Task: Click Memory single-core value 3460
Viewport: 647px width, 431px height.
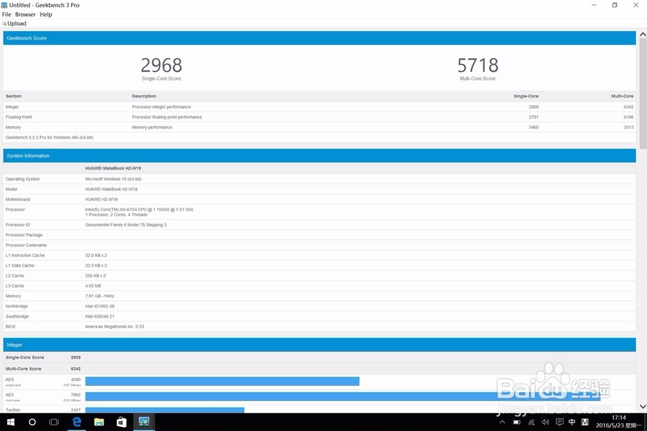Action: pos(534,127)
